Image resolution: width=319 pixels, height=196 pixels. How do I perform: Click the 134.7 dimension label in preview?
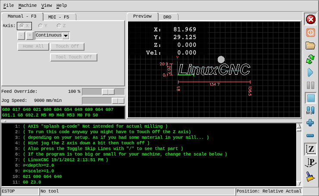pos(214,84)
